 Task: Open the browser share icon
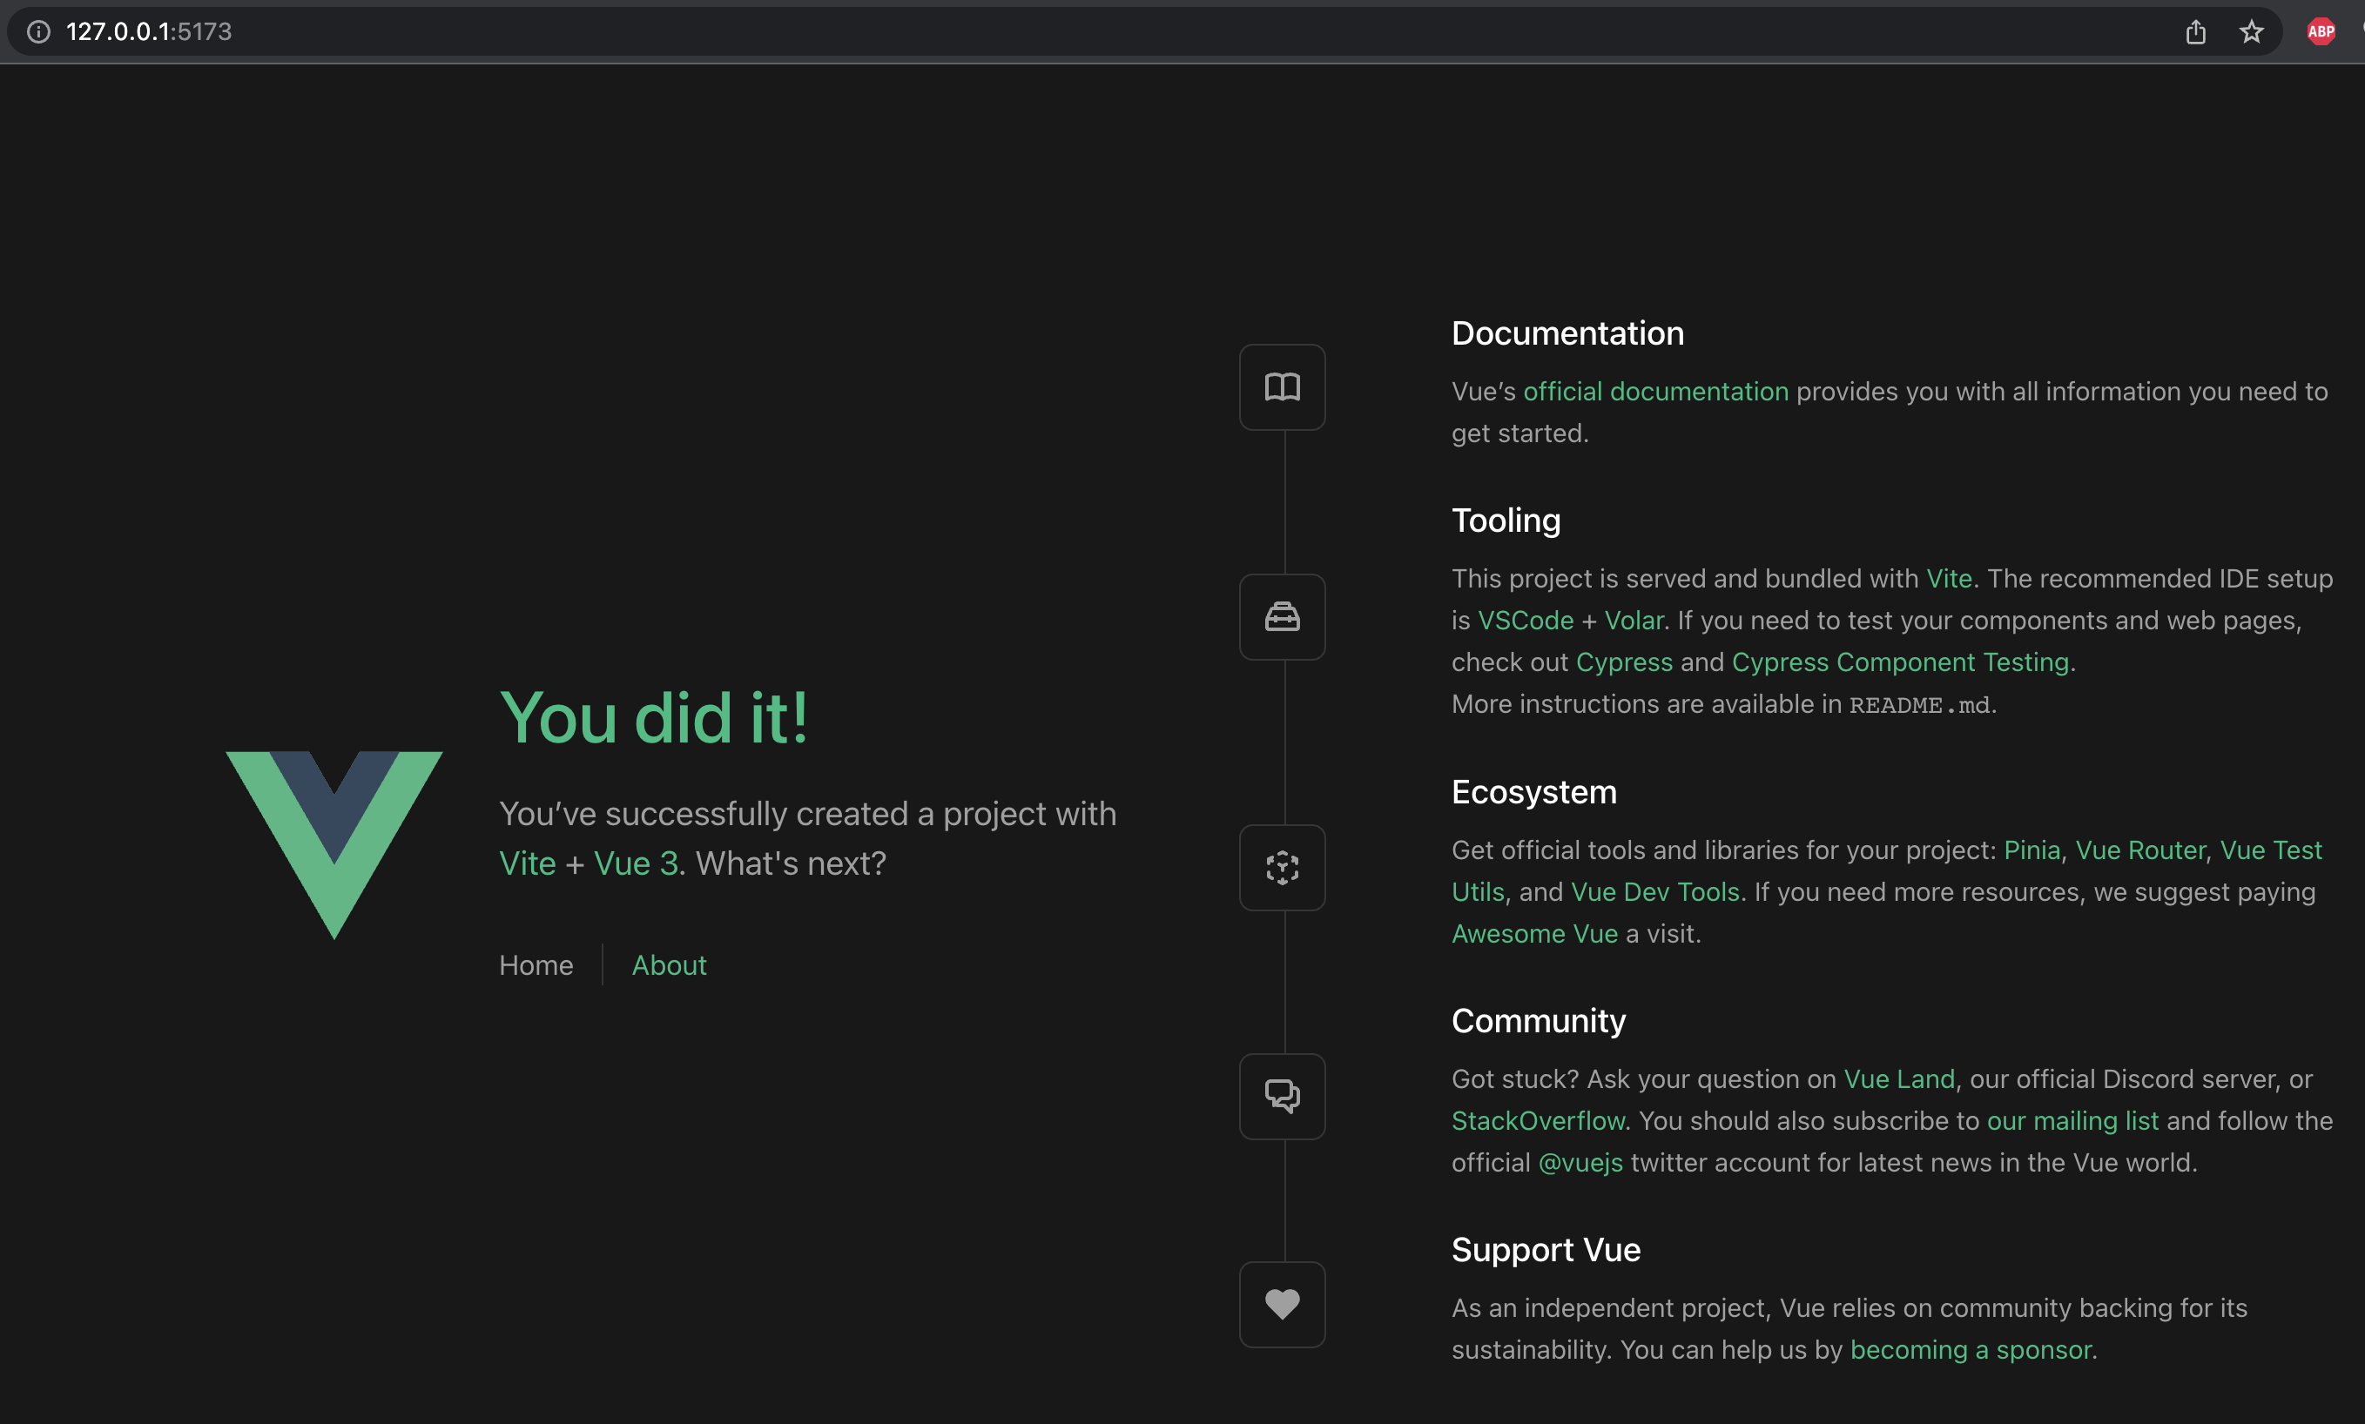[2195, 31]
